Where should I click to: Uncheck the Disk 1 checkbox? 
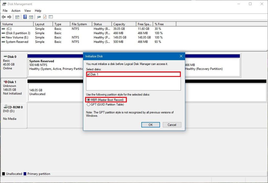coord(88,74)
